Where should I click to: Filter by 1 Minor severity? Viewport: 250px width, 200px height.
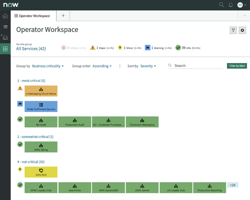tap(129, 48)
